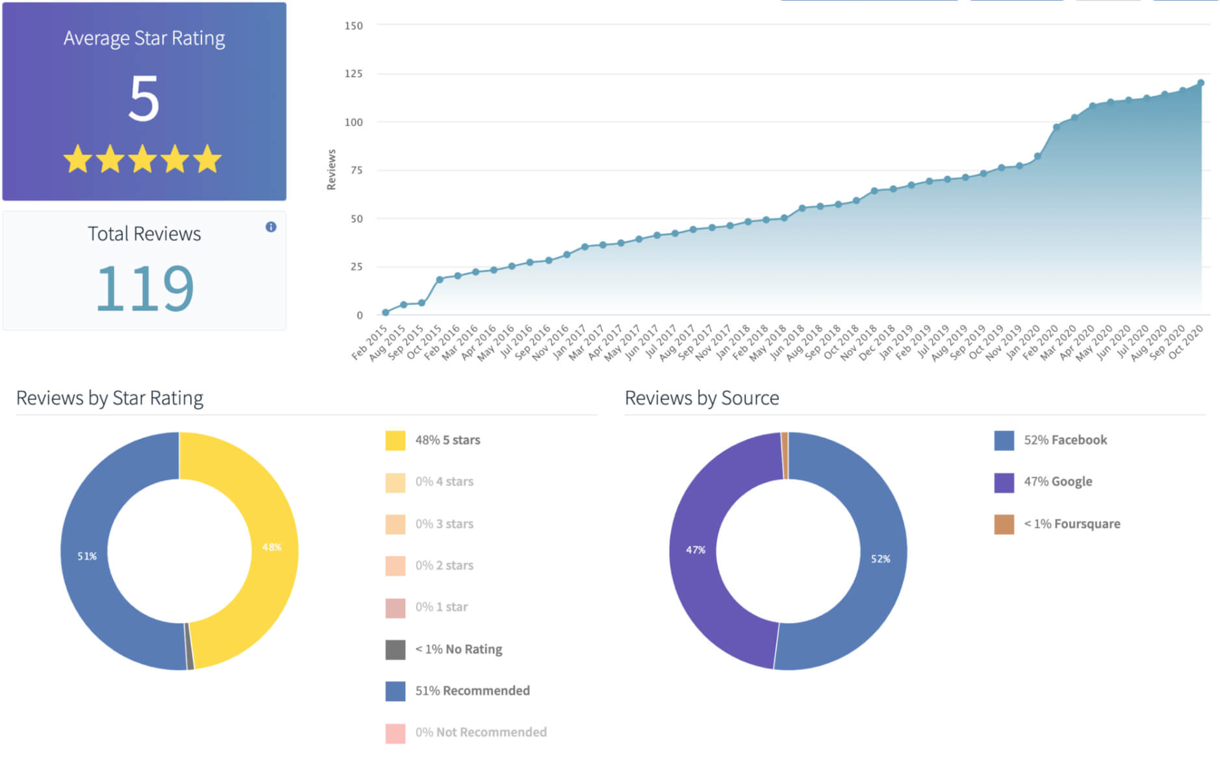Toggle the 0% 4 stars legend label
This screenshot has height=772, width=1220.
[444, 482]
